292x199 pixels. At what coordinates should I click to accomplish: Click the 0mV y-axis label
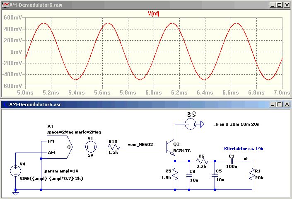point(16,52)
